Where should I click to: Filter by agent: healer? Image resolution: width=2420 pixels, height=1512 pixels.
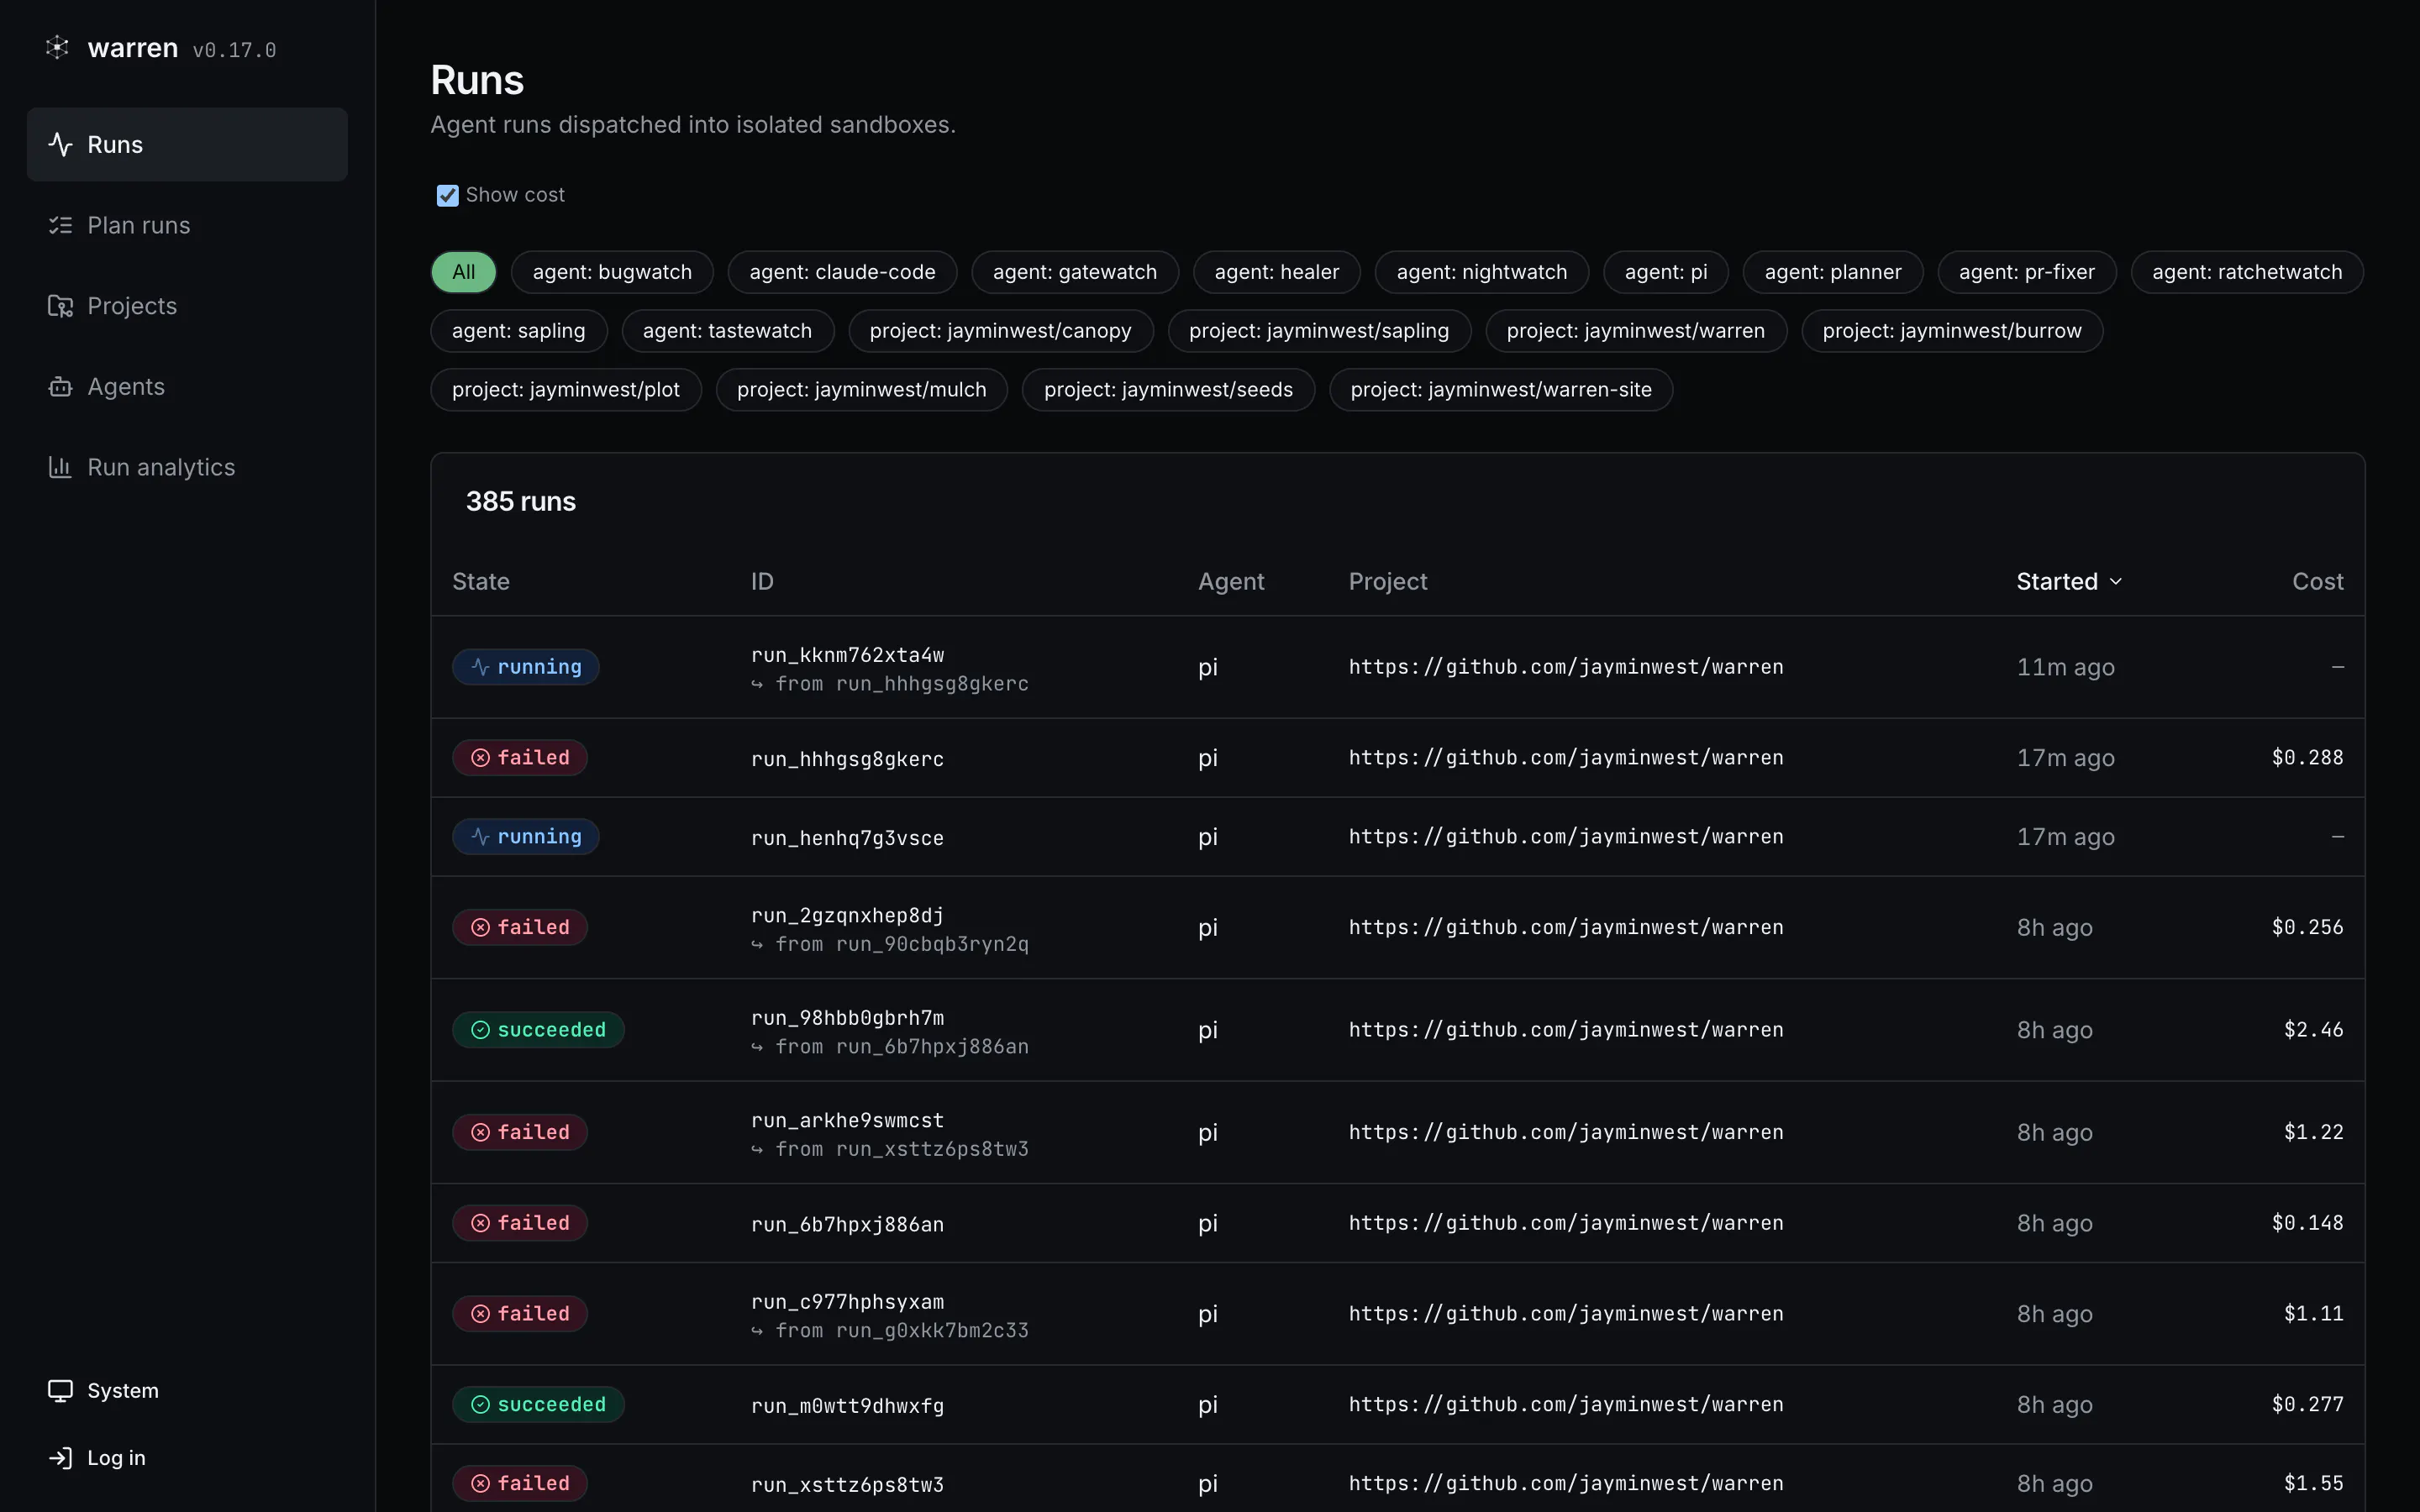(1277, 272)
